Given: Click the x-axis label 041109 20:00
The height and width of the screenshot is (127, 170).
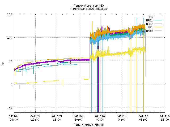Looking at the screenshot, I should click(x=78, y=118).
